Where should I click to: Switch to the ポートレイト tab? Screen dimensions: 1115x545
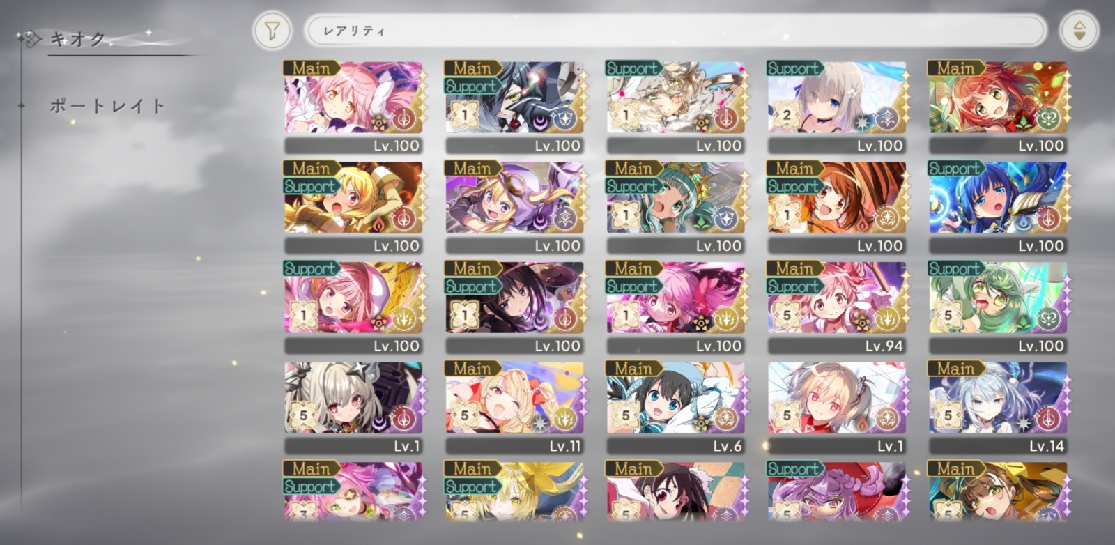(107, 106)
